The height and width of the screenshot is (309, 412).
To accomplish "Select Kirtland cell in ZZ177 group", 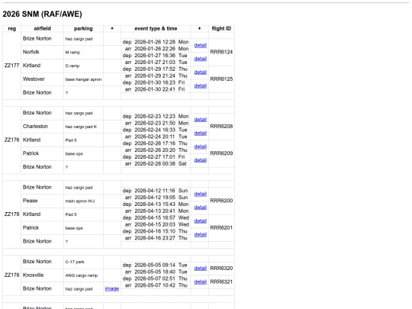I will coord(42,66).
